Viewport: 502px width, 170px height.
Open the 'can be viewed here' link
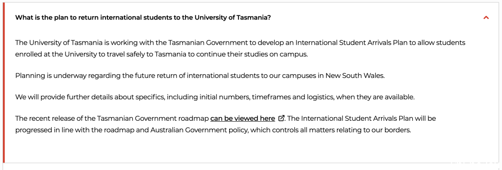coord(243,118)
